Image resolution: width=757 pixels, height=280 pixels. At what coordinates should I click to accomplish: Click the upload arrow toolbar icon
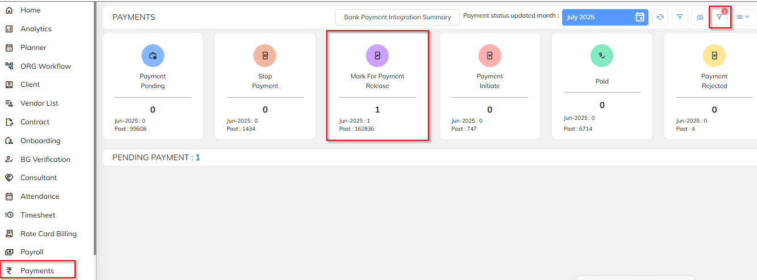pyautogui.click(x=680, y=17)
